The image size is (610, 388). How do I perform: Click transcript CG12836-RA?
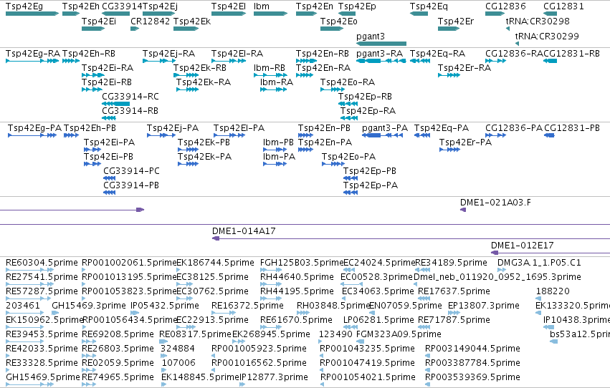click(x=514, y=53)
